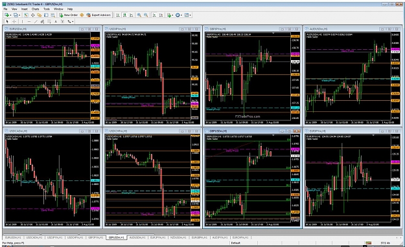The image size is (405, 247).
Task: Switch chart to bar chart
Action: (x=118, y=16)
